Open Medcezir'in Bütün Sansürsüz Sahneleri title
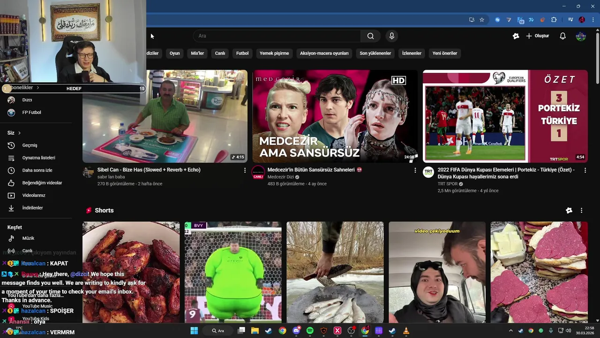Image resolution: width=600 pixels, height=338 pixels. [315, 170]
